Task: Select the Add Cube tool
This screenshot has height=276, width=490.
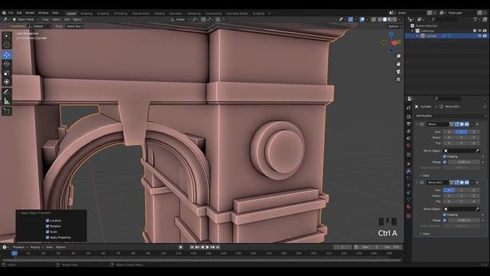Action: coord(7,111)
